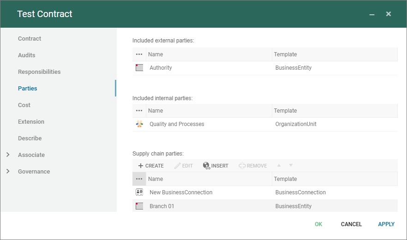Click the disabled Edit pencil button
This screenshot has height=240, width=407.
183,166
